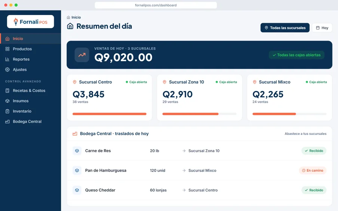Click the breadcrumb home icon next to Inicio
The width and height of the screenshot is (338, 211).
tap(68, 17)
